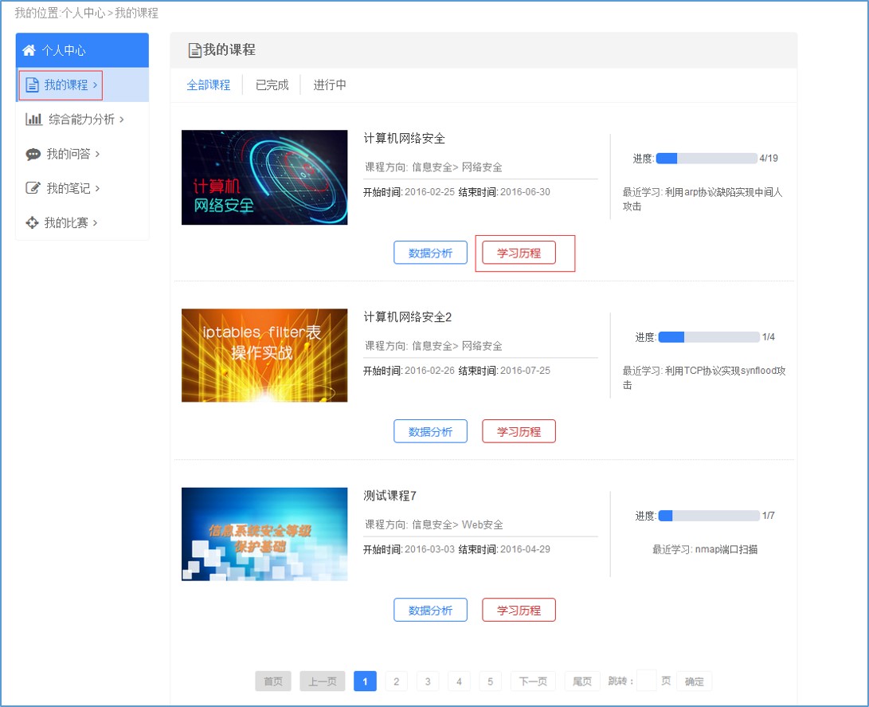Viewport: 869px width, 707px height.
Task: Click recent study text nmap端口扫描
Action: pos(726,549)
